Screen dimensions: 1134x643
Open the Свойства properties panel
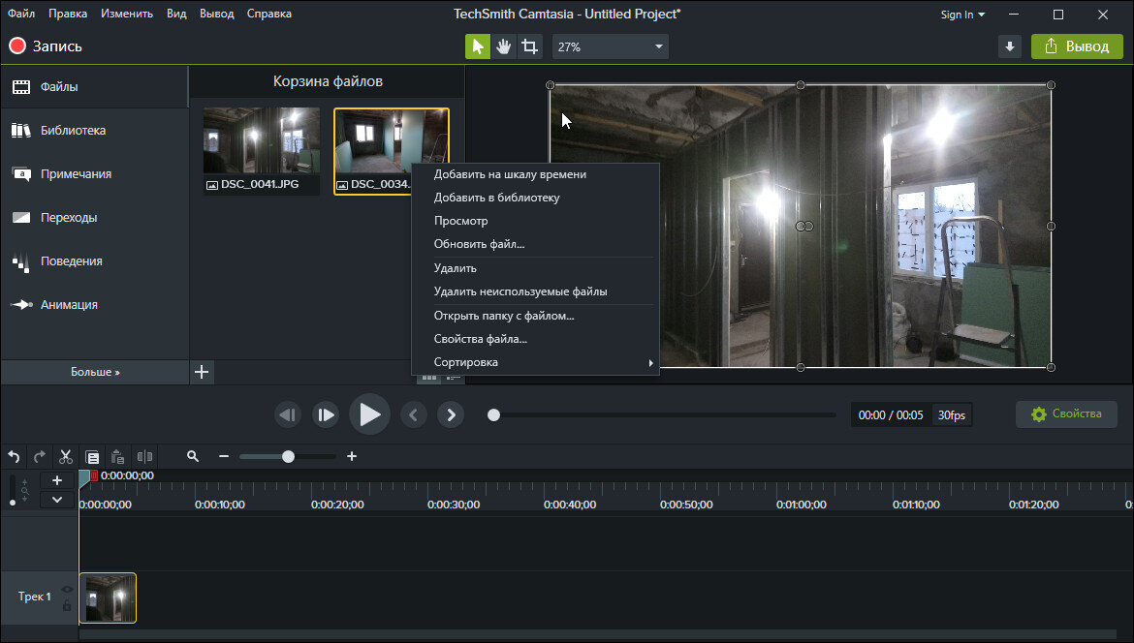pos(1066,414)
